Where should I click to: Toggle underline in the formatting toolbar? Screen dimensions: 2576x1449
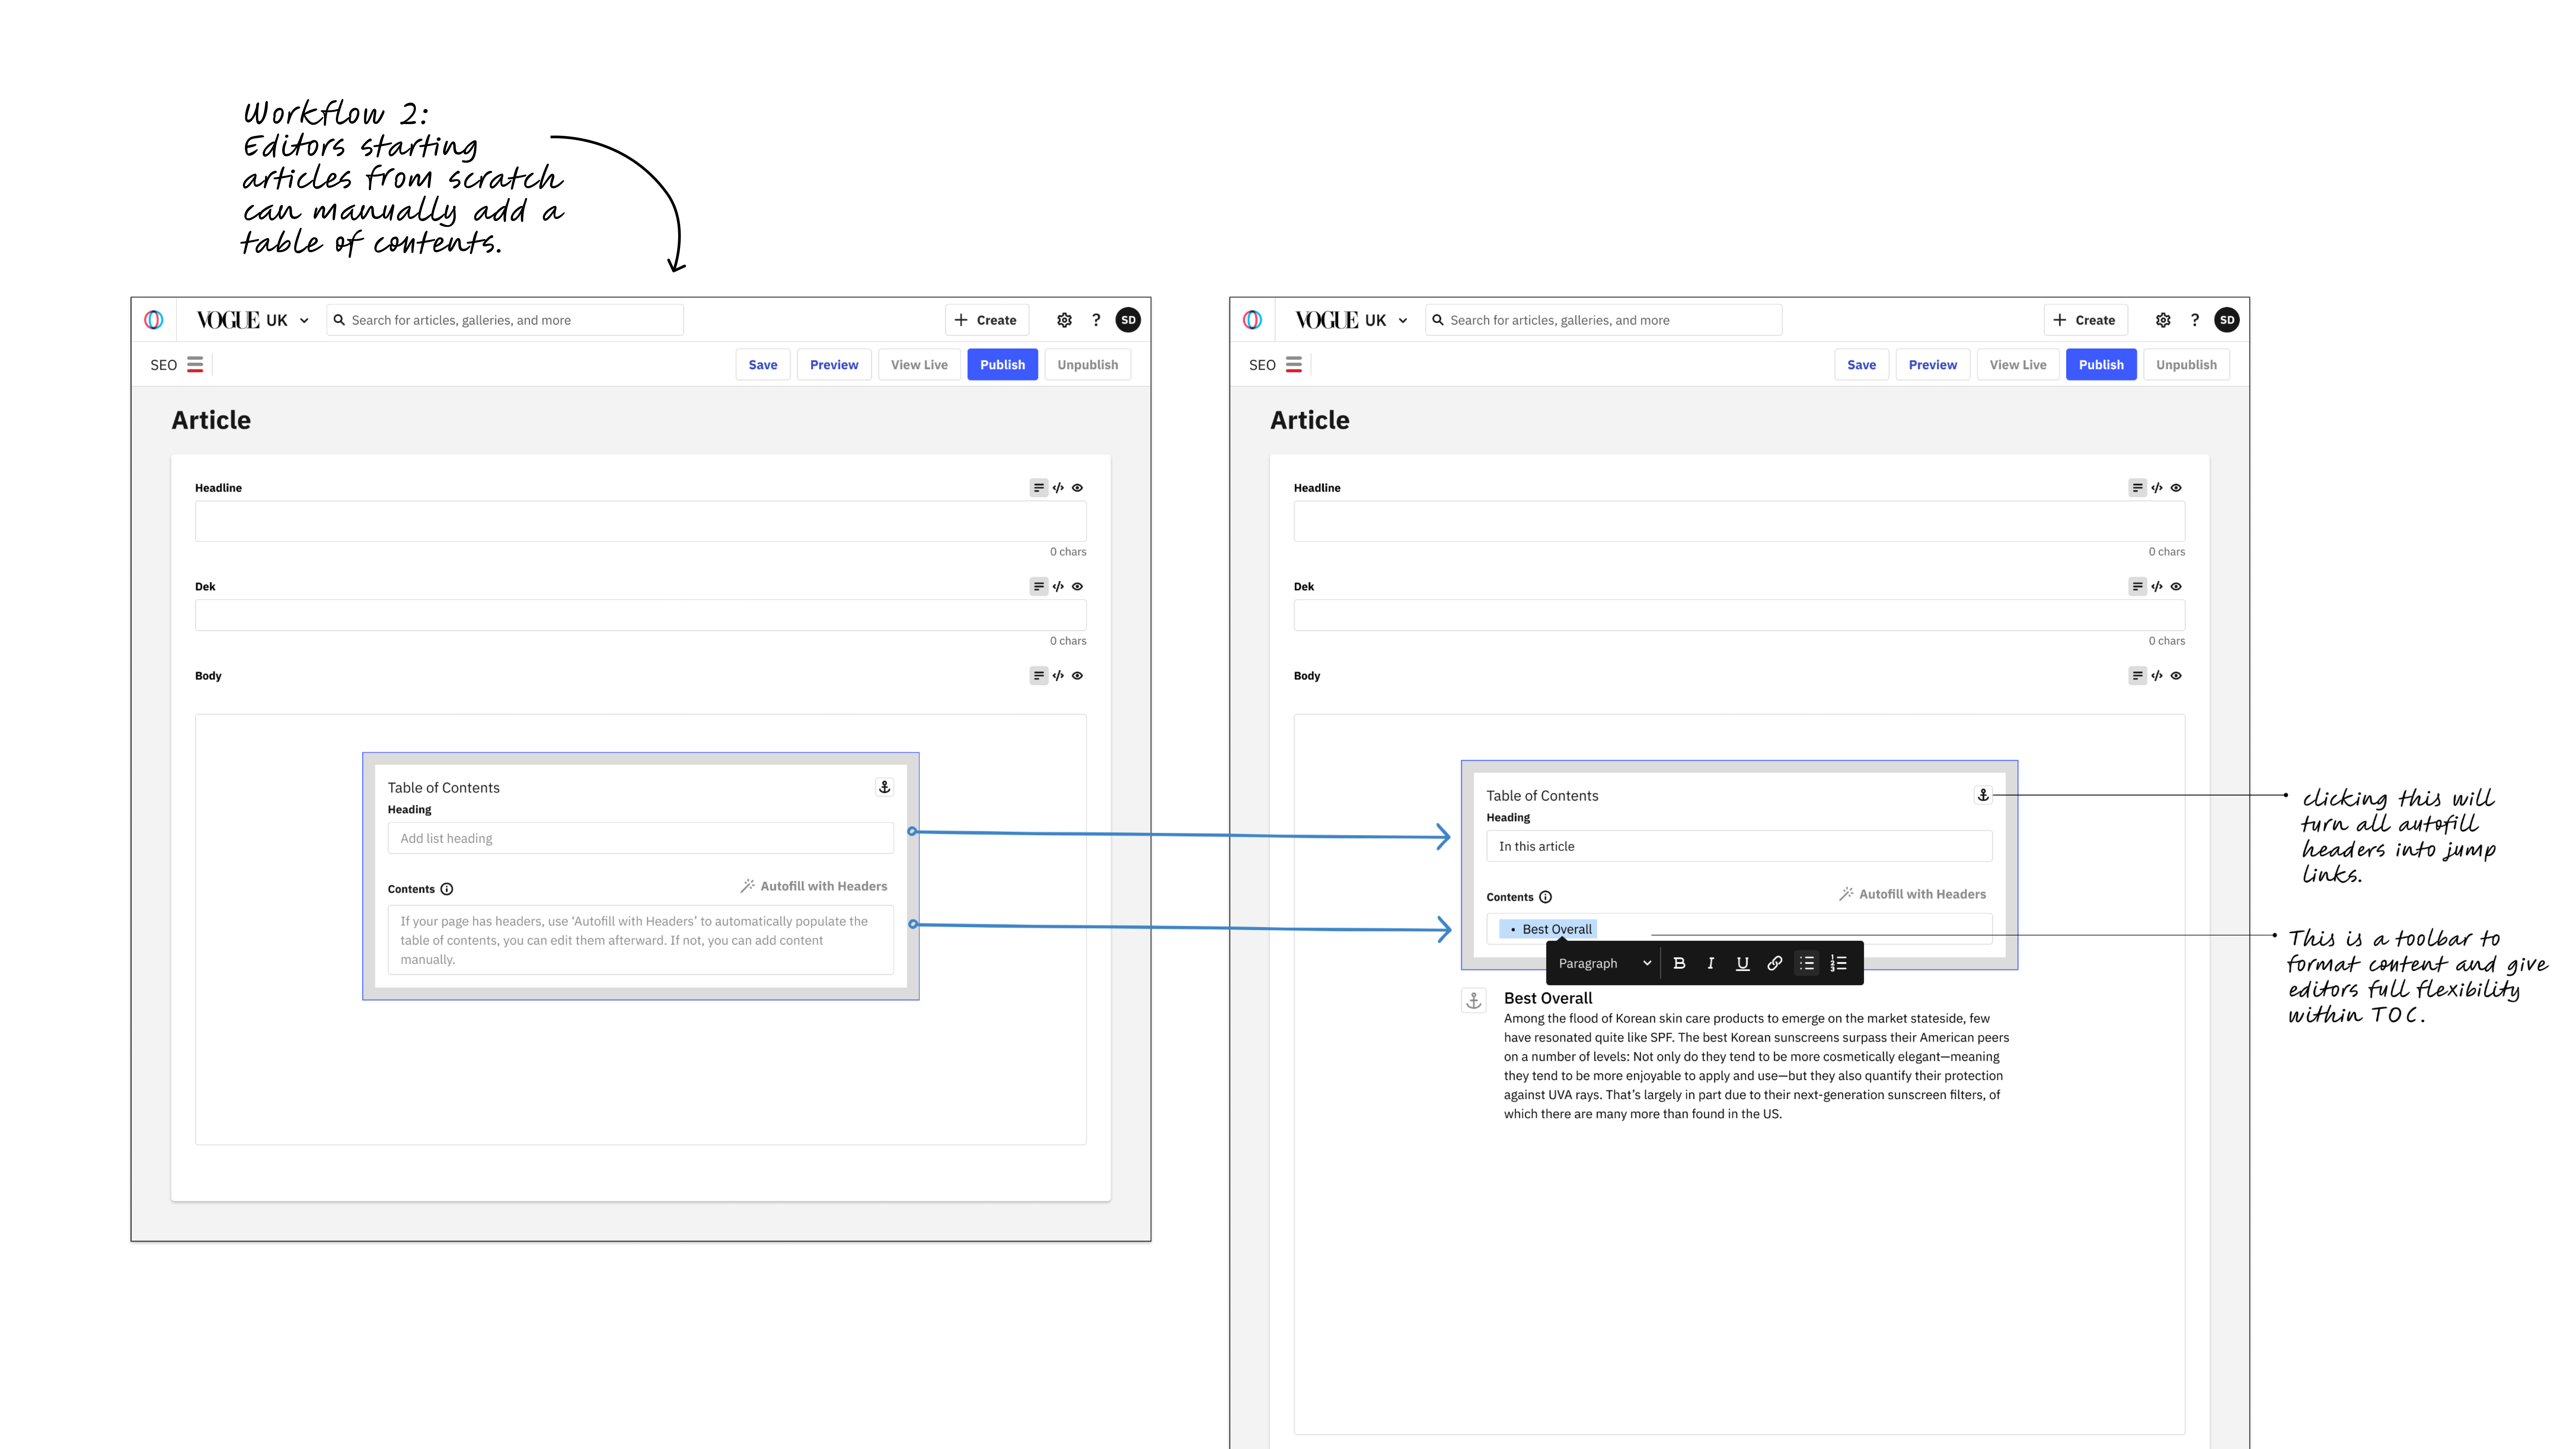click(x=1743, y=963)
